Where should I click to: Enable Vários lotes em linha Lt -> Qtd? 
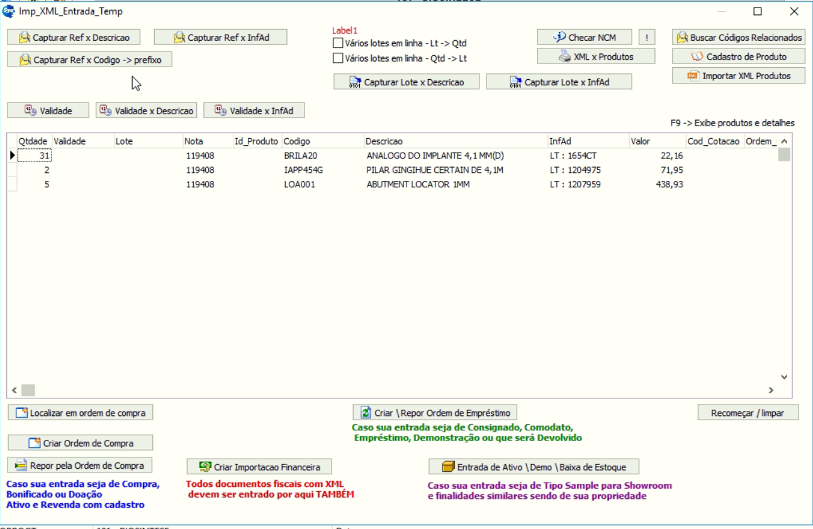pos(338,43)
